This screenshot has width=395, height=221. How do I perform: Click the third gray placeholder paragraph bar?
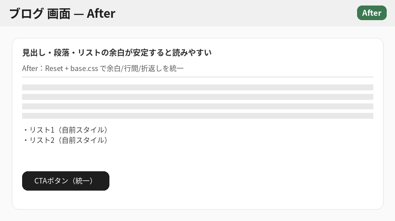[x=197, y=106]
